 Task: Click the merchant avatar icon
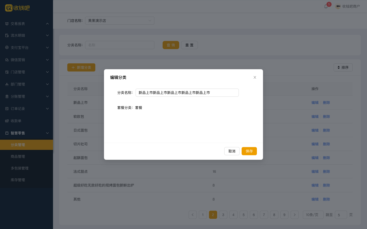[x=338, y=6]
